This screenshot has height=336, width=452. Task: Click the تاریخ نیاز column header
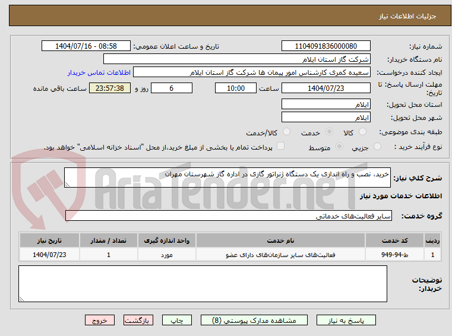coord(49,240)
